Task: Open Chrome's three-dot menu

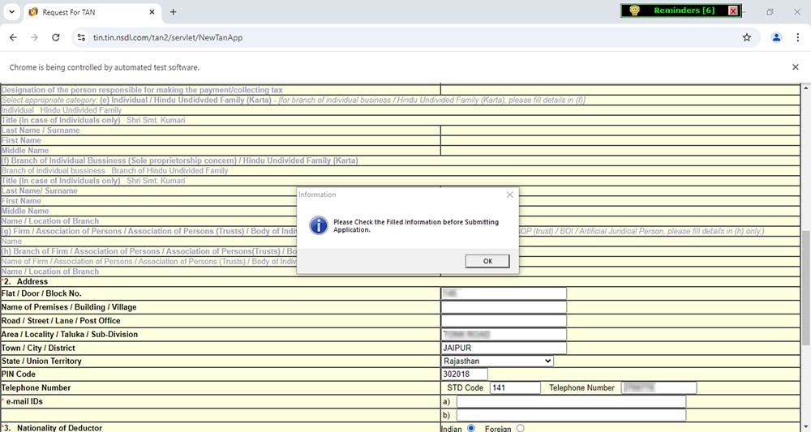Action: click(798, 37)
